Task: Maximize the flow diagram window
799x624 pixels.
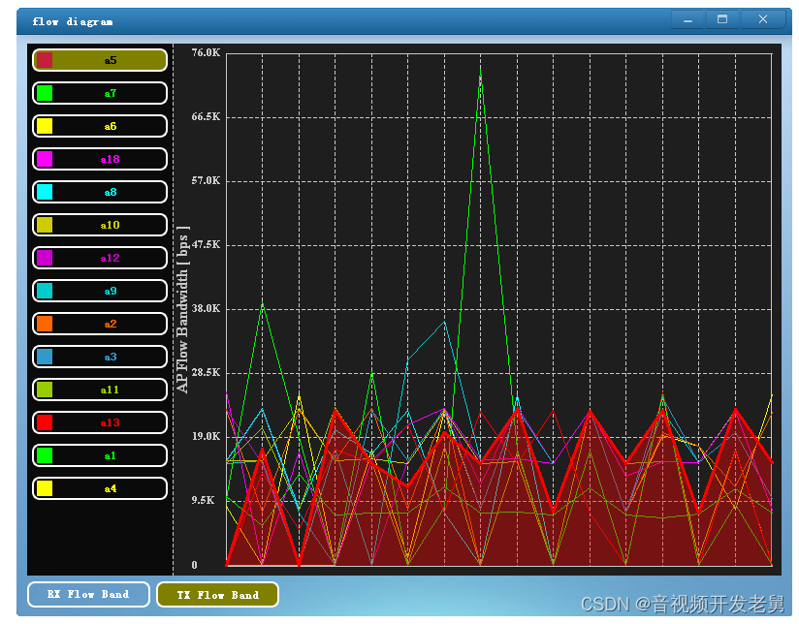Action: coord(722,19)
